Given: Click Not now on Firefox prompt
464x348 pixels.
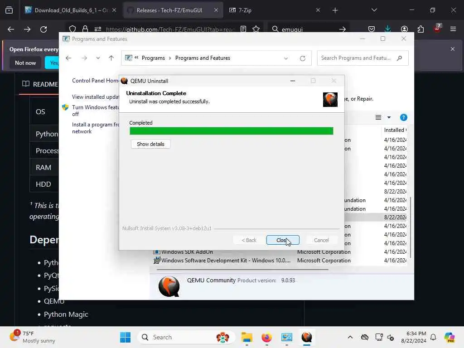Looking at the screenshot, I should [25, 63].
